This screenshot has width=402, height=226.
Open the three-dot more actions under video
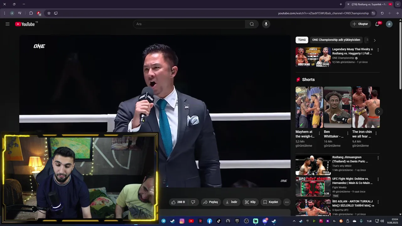(x=286, y=202)
